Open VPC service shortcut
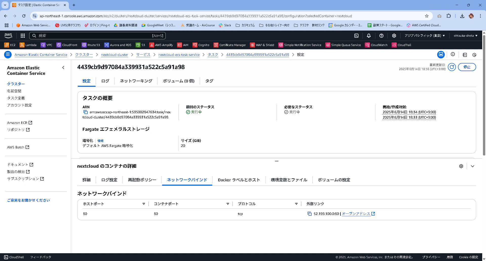Image resolution: width=486 pixels, height=261 pixels. (x=47, y=45)
